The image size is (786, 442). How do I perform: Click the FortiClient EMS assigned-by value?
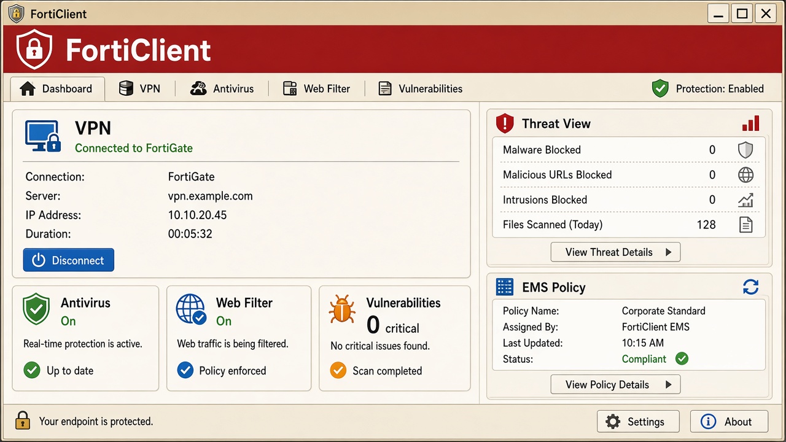click(x=656, y=327)
